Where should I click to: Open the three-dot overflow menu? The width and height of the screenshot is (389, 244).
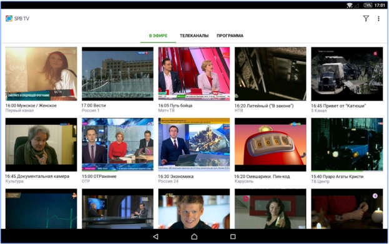(x=378, y=19)
